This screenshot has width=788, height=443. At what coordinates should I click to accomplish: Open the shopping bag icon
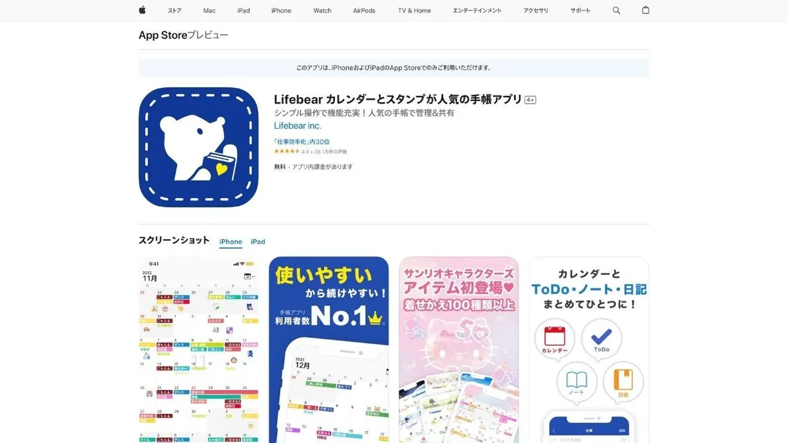click(x=646, y=11)
